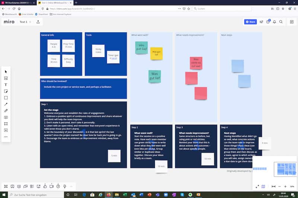Image resolution: width=298 pixels, height=198 pixels.
Task: Open File Explorer from the taskbar
Action: pyautogui.click(x=117, y=195)
